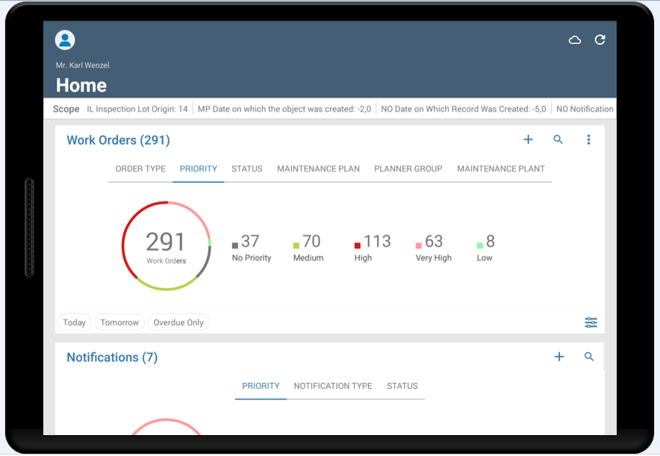Enable the Overdue Only filter
660x456 pixels.
point(178,322)
